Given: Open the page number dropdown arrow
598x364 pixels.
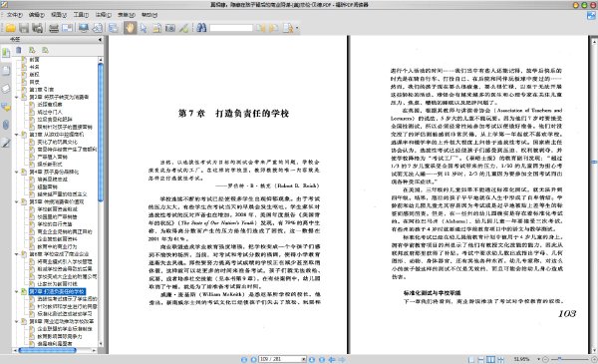Looking at the screenshot, I should click(x=304, y=359).
